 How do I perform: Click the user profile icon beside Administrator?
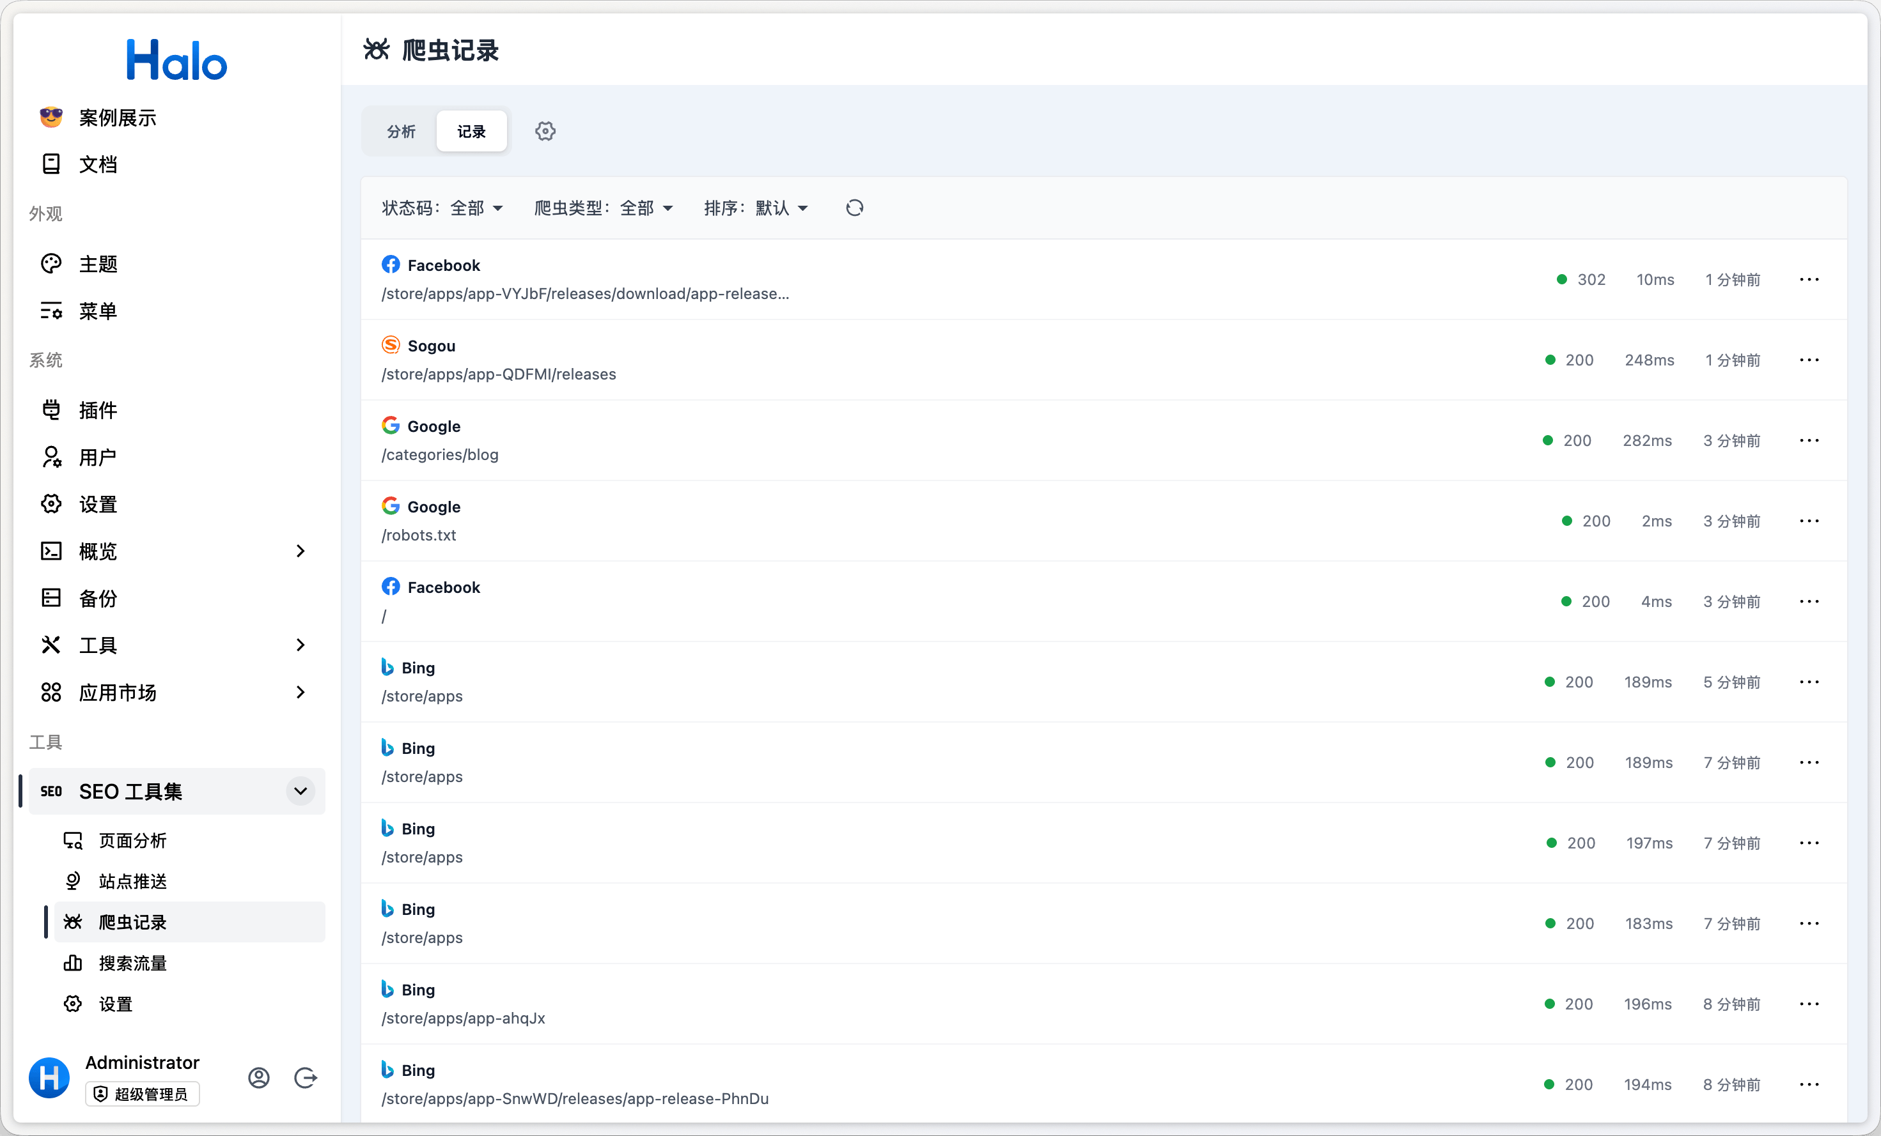259,1077
